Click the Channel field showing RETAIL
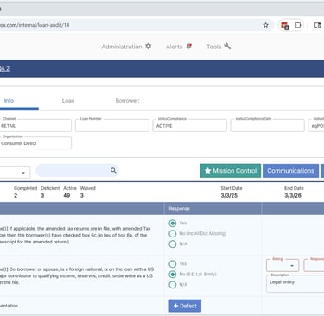The width and height of the screenshot is (324, 316). (x=35, y=126)
